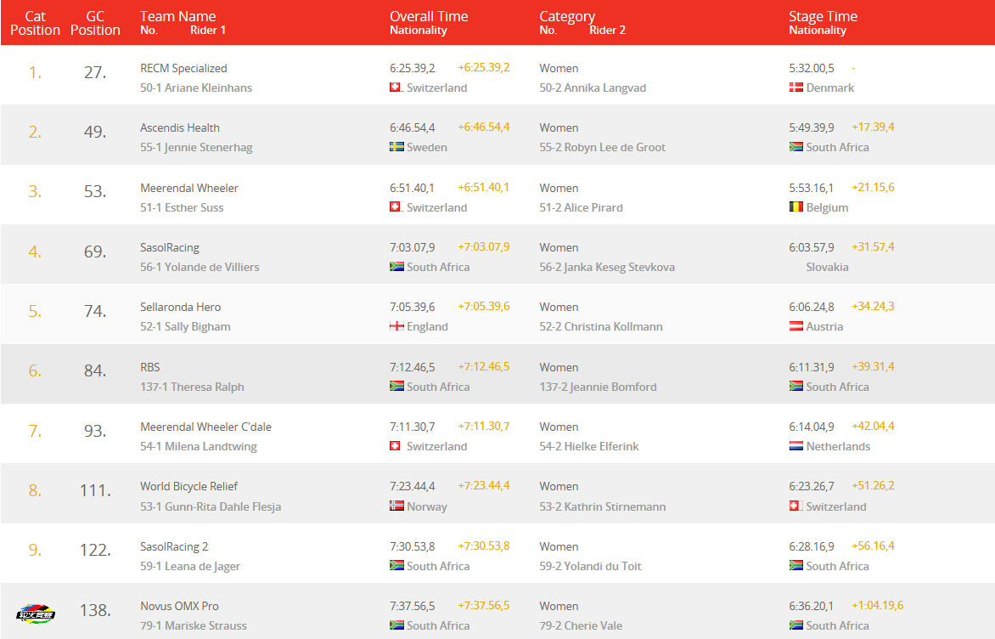Viewport: 995px width, 639px height.
Task: Click the England flag in Sellaronda Hero row
Action: (x=396, y=325)
